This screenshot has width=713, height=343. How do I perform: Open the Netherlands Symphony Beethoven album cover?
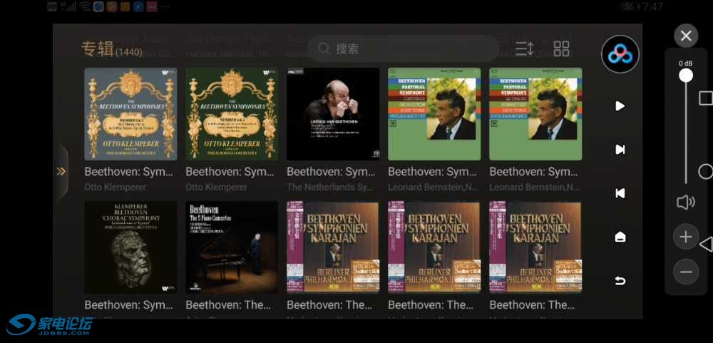(x=333, y=114)
